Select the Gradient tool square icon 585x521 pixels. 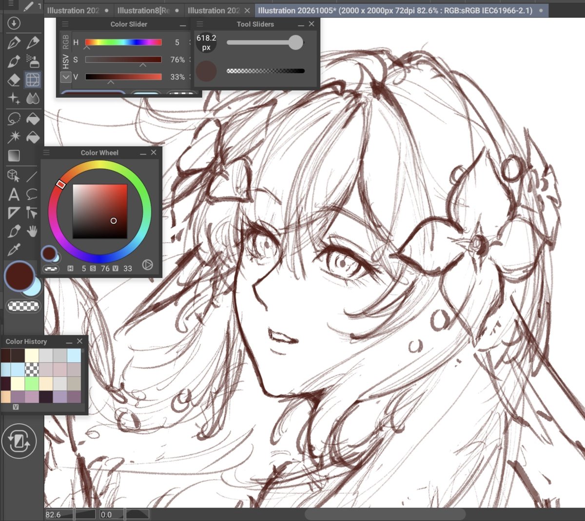click(x=14, y=155)
